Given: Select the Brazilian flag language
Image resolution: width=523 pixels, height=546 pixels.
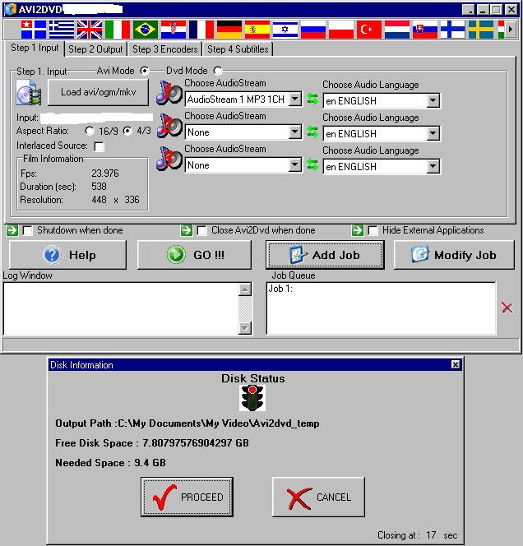Looking at the screenshot, I should (146, 30).
